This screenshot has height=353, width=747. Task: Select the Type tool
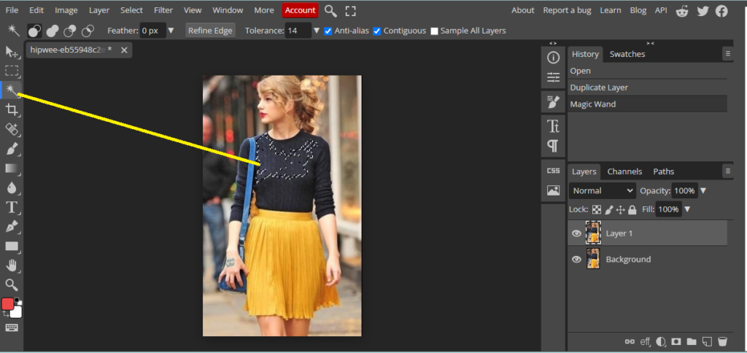point(12,207)
